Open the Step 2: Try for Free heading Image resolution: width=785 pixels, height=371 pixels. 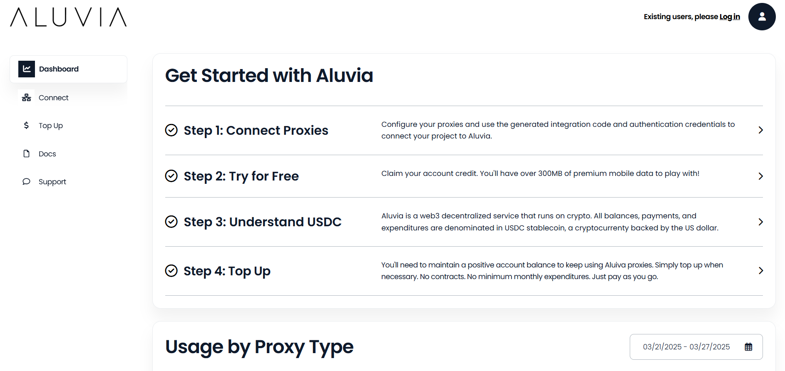(x=241, y=176)
